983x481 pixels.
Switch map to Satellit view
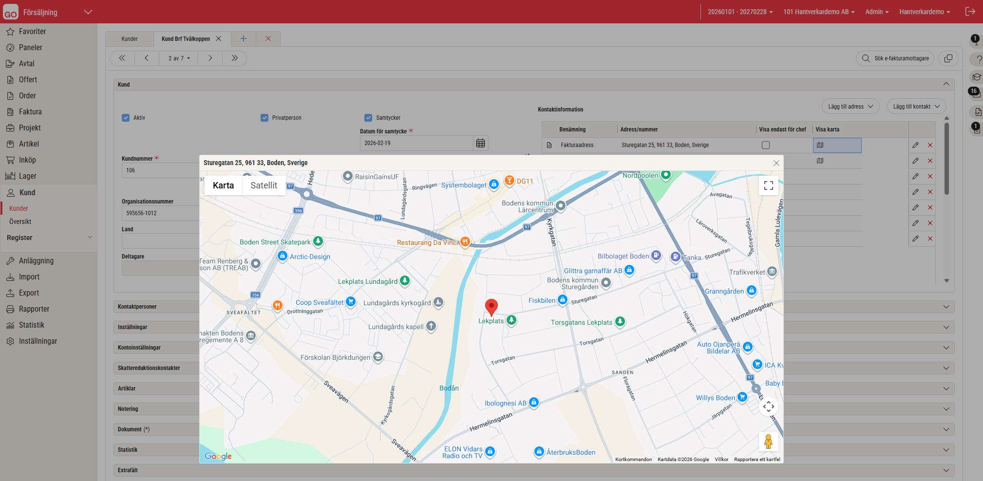(x=264, y=185)
